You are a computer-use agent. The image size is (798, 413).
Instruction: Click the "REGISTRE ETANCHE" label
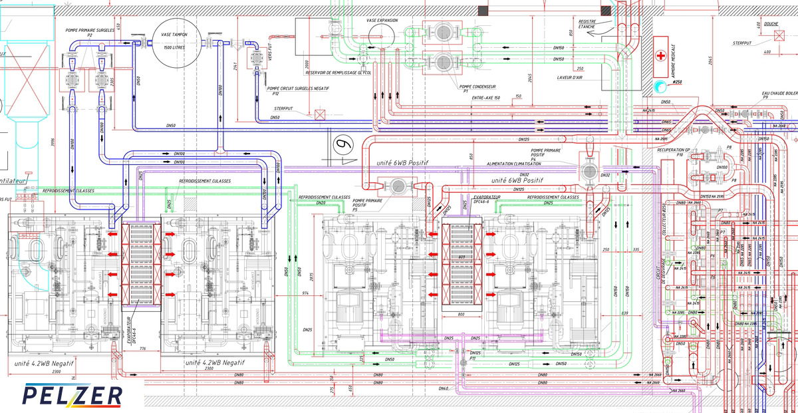point(588,24)
